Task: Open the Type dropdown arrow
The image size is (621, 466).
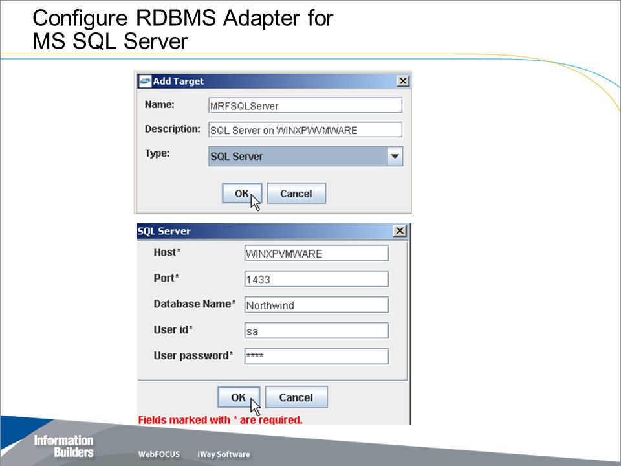Action: tap(395, 156)
